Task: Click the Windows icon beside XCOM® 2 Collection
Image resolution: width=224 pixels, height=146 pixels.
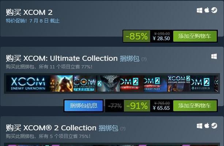Action: [x=200, y=126]
